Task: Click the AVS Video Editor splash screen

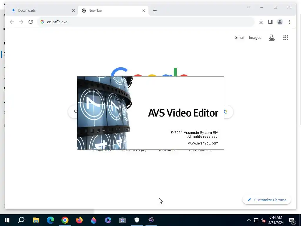Action: (x=150, y=113)
